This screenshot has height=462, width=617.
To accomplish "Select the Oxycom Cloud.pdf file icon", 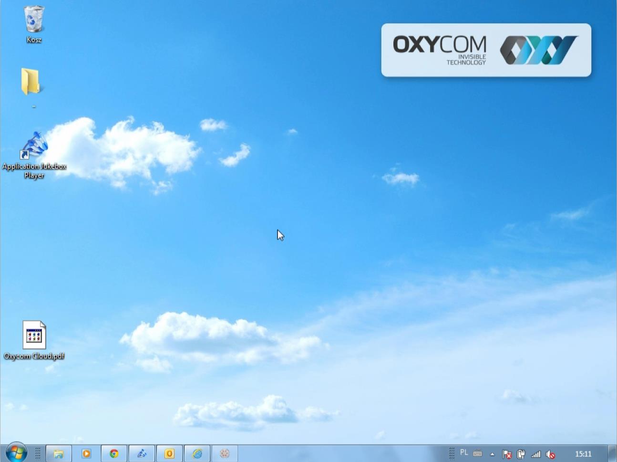I will 34,335.
